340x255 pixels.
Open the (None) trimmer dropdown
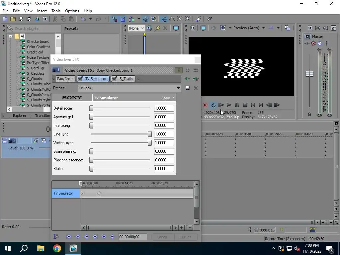(136, 28)
